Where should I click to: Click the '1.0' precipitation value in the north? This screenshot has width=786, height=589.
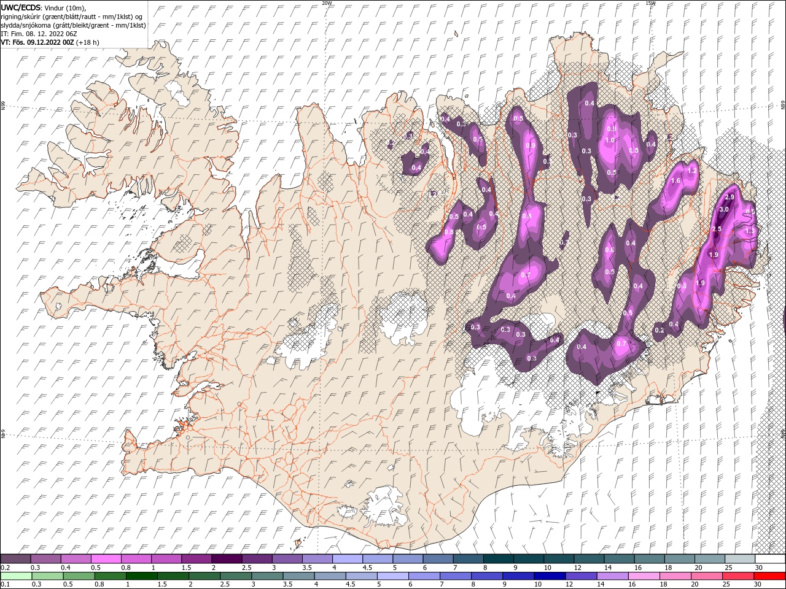point(610,140)
